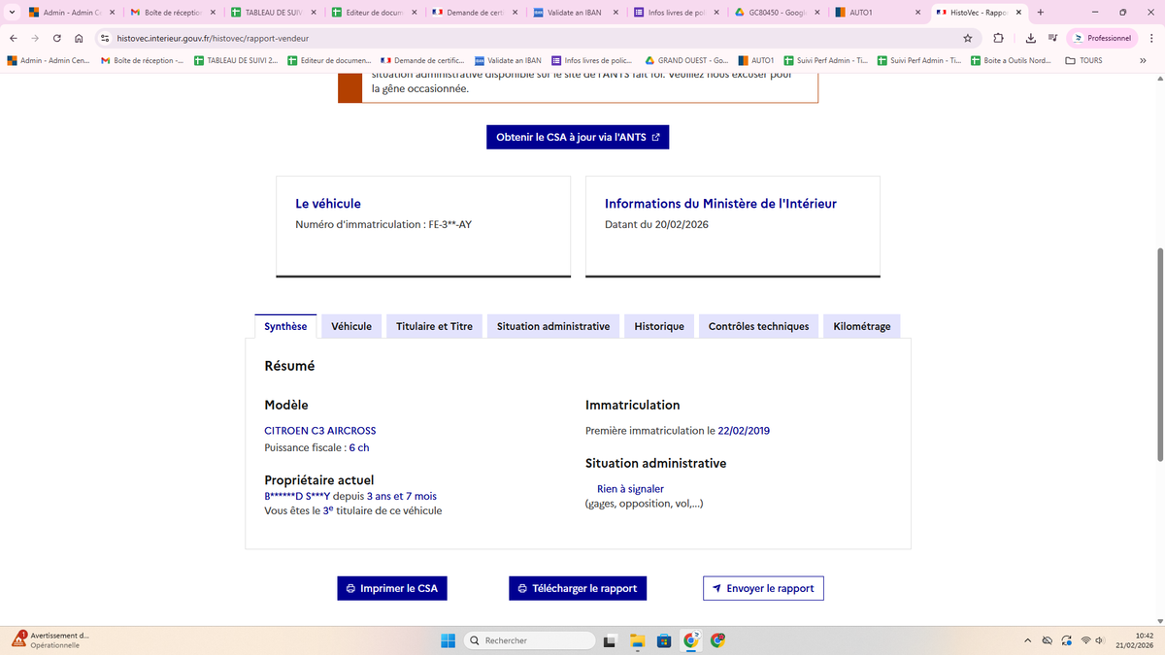Screen dimensions: 1165x655
Task: Show hidden bookmarks with the » chevron
Action: [x=1143, y=60]
